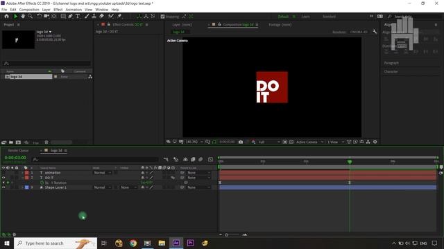Select the Rotation tool
This screenshot has width=444, height=249.
pyautogui.click(x=39, y=17)
